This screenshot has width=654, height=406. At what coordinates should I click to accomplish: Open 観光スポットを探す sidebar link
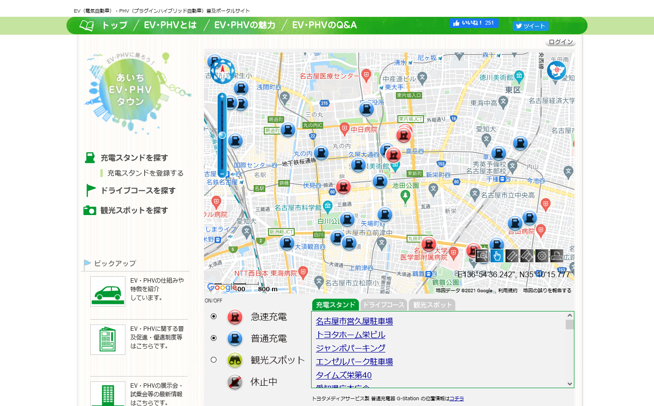(x=134, y=210)
